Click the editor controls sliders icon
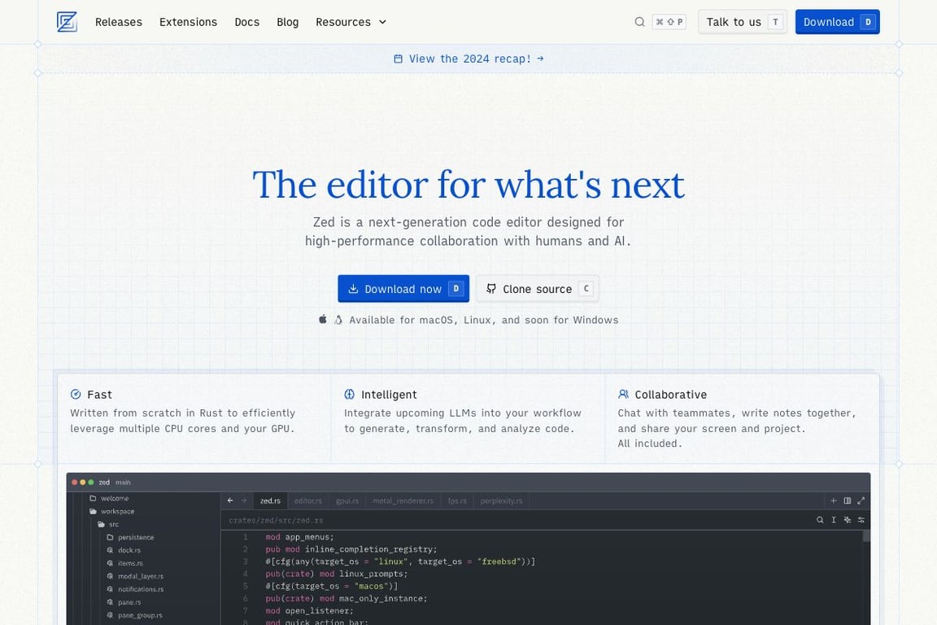 click(x=861, y=520)
